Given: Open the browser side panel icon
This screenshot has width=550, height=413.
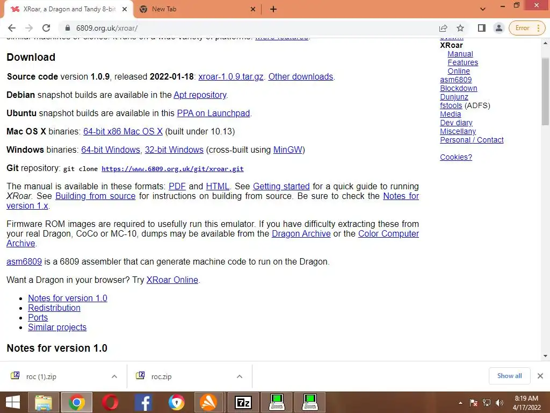Looking at the screenshot, I should pyautogui.click(x=482, y=28).
